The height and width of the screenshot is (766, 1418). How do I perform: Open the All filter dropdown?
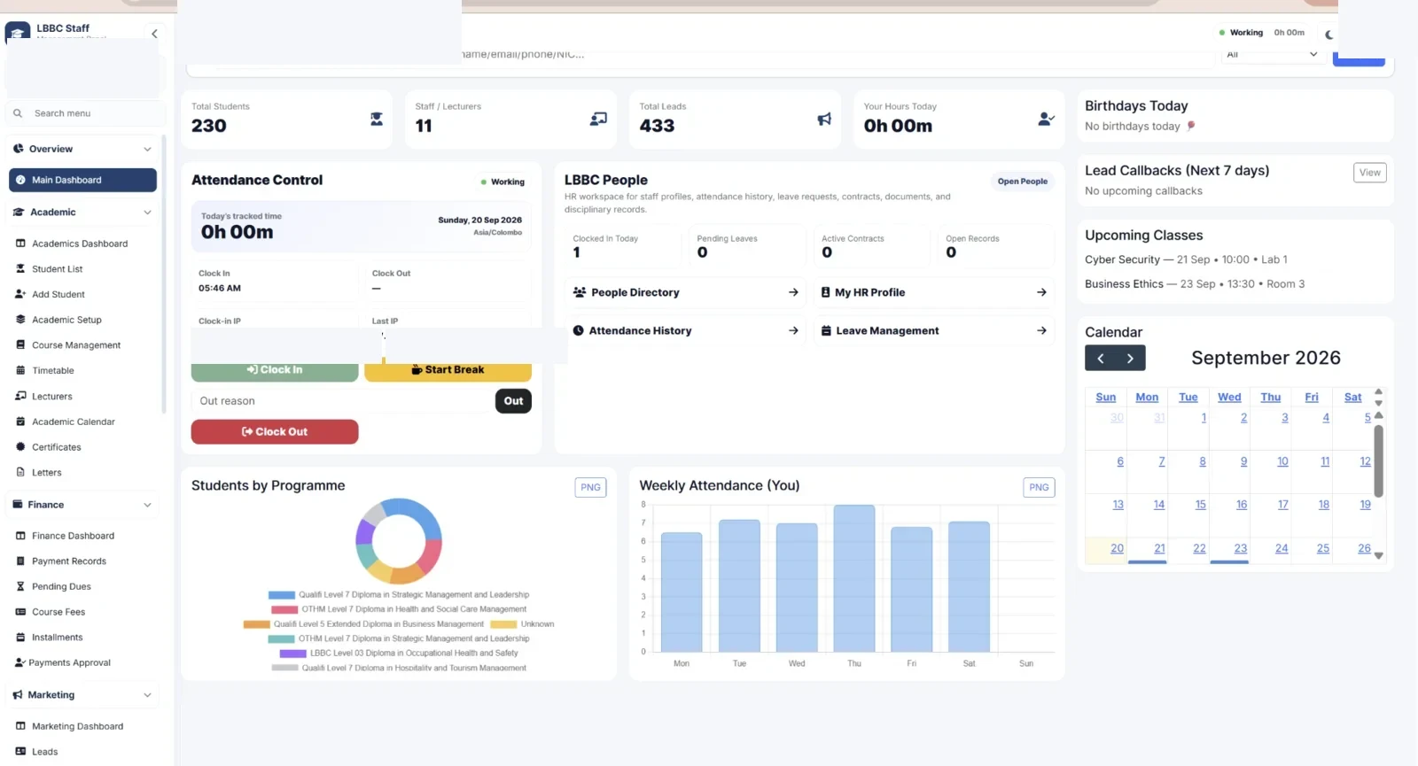1273,55
